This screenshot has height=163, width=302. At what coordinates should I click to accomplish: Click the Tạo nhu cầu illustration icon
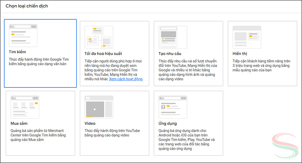pos(173,37)
